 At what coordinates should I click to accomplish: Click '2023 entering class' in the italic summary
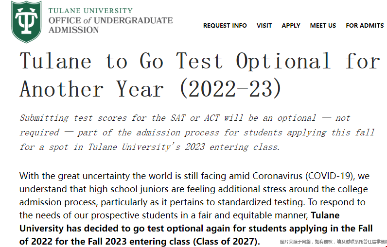point(232,147)
